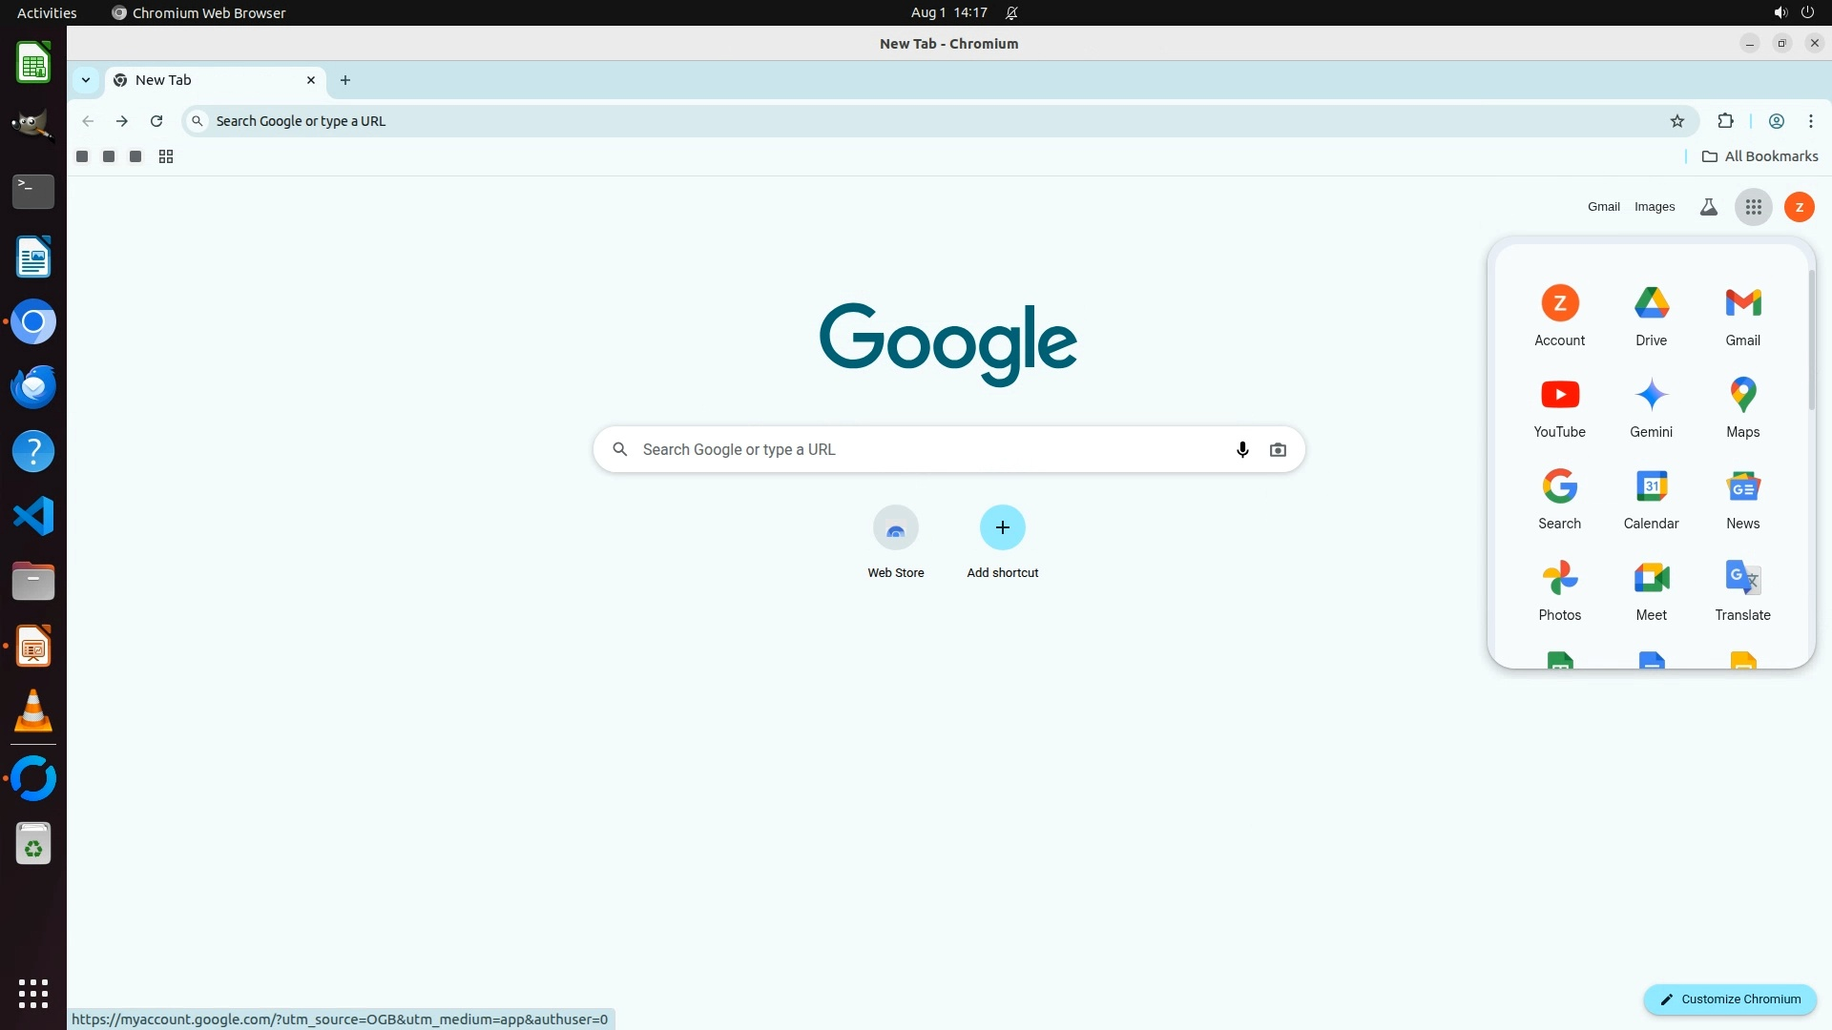
Task: Click the Search Labs flask icon
Action: (1708, 207)
